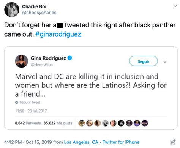This screenshot has height=148, width=180.
Task: Click the blue verified badge icon
Action: coord(69,58)
